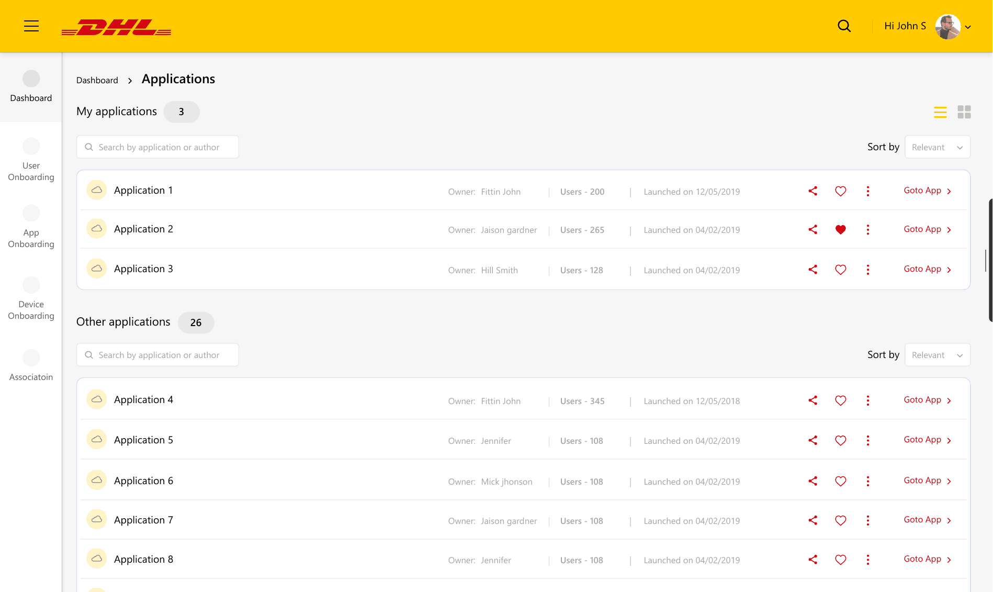Open Associatoin in sidebar
993x592 pixels.
pyautogui.click(x=31, y=365)
